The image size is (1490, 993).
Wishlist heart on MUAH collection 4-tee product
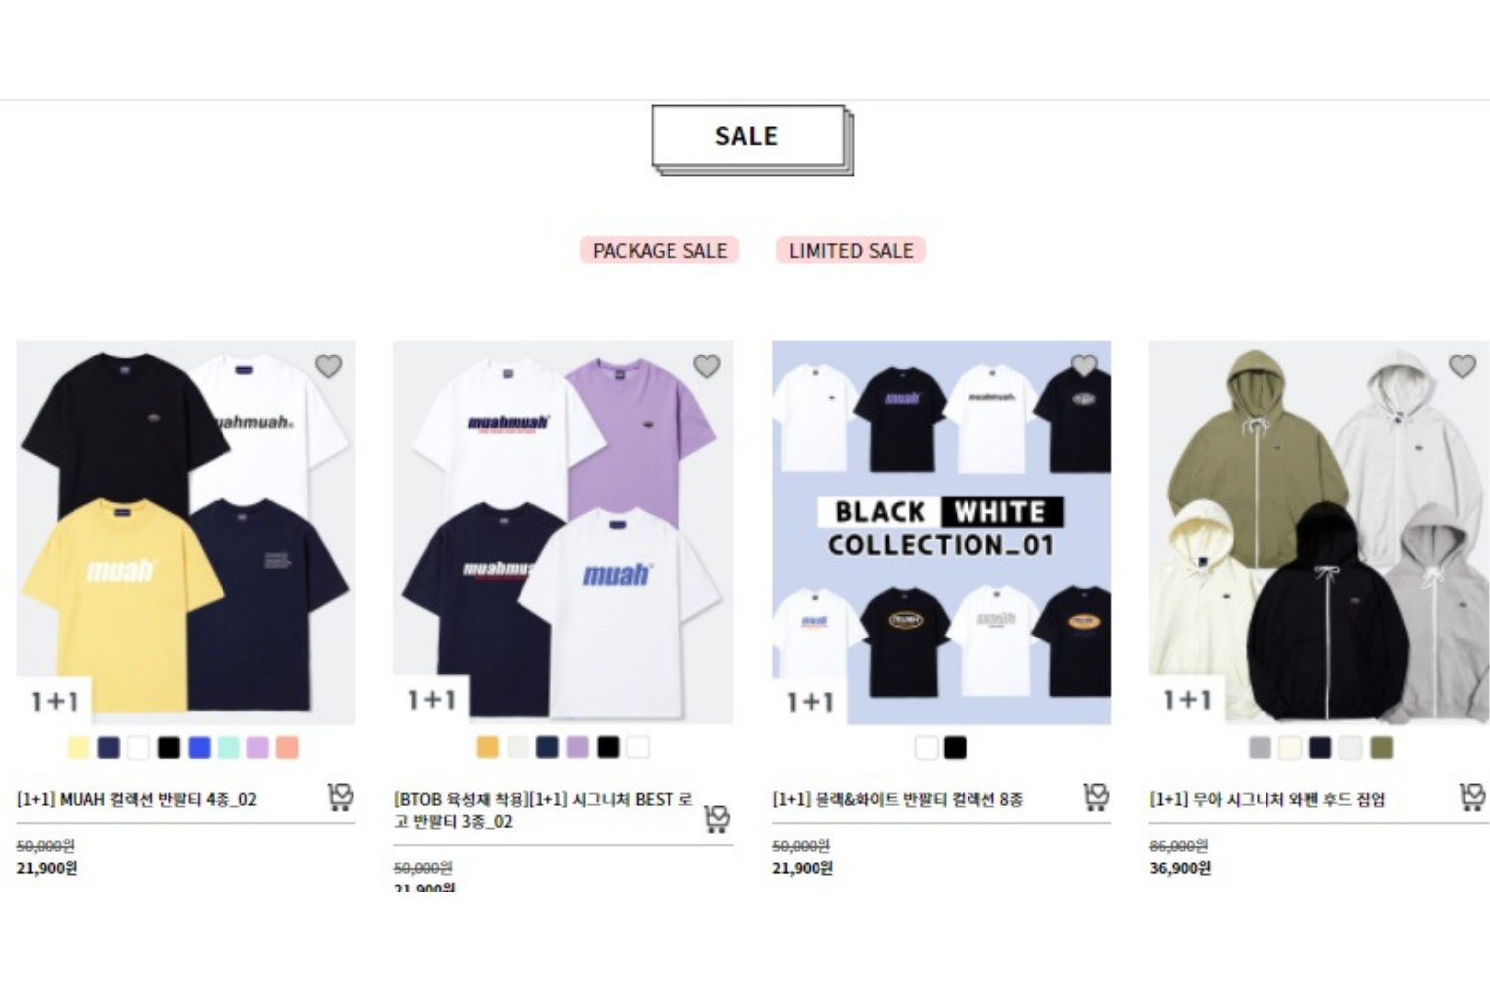tap(329, 366)
